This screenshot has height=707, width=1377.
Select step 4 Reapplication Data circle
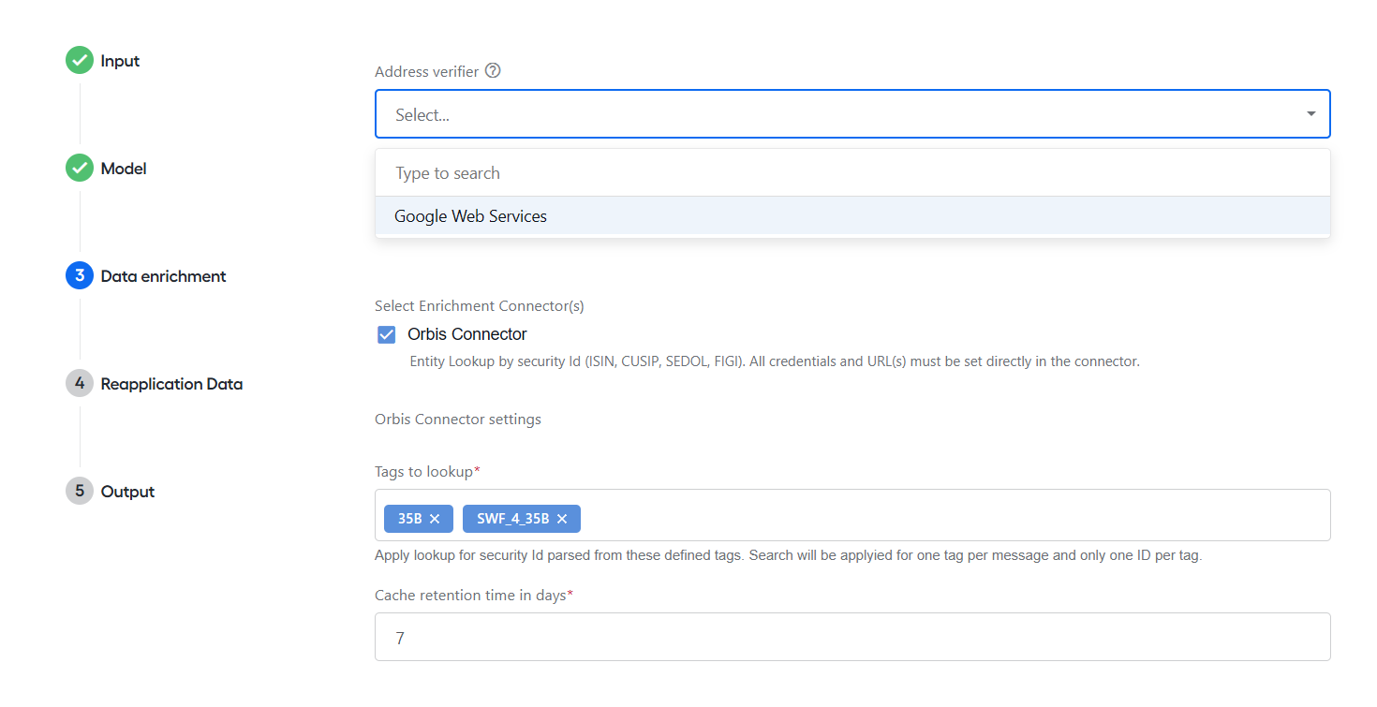(80, 384)
